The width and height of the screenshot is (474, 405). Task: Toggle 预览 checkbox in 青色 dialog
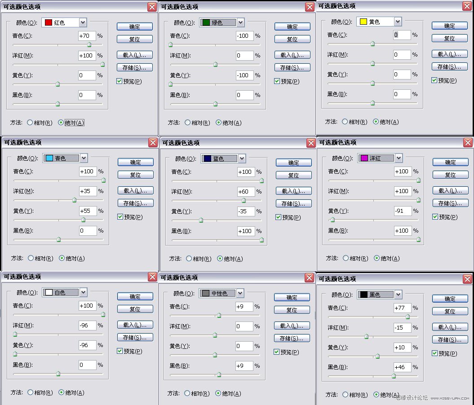coord(120,217)
